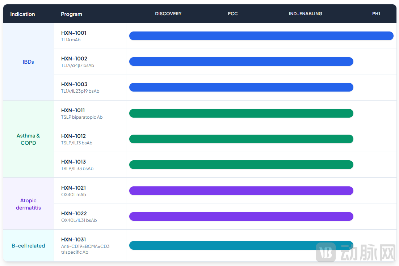Screen dimensions: 399x266
Task: Select the PCC column header
Action: point(232,14)
